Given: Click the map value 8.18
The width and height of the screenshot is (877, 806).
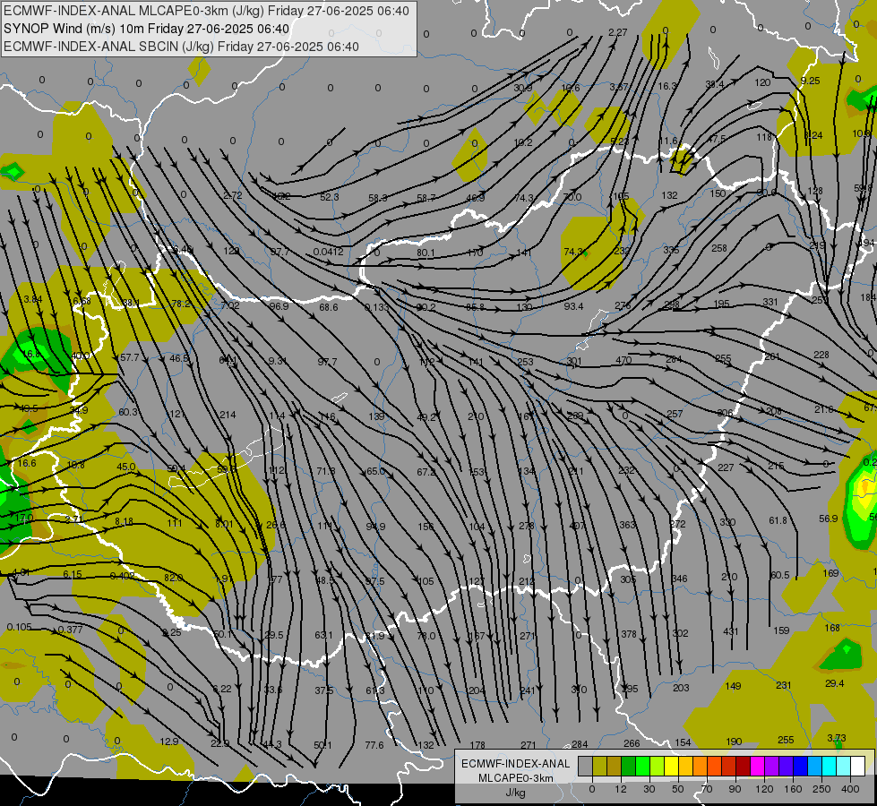Looking at the screenshot, I should tap(124, 521).
